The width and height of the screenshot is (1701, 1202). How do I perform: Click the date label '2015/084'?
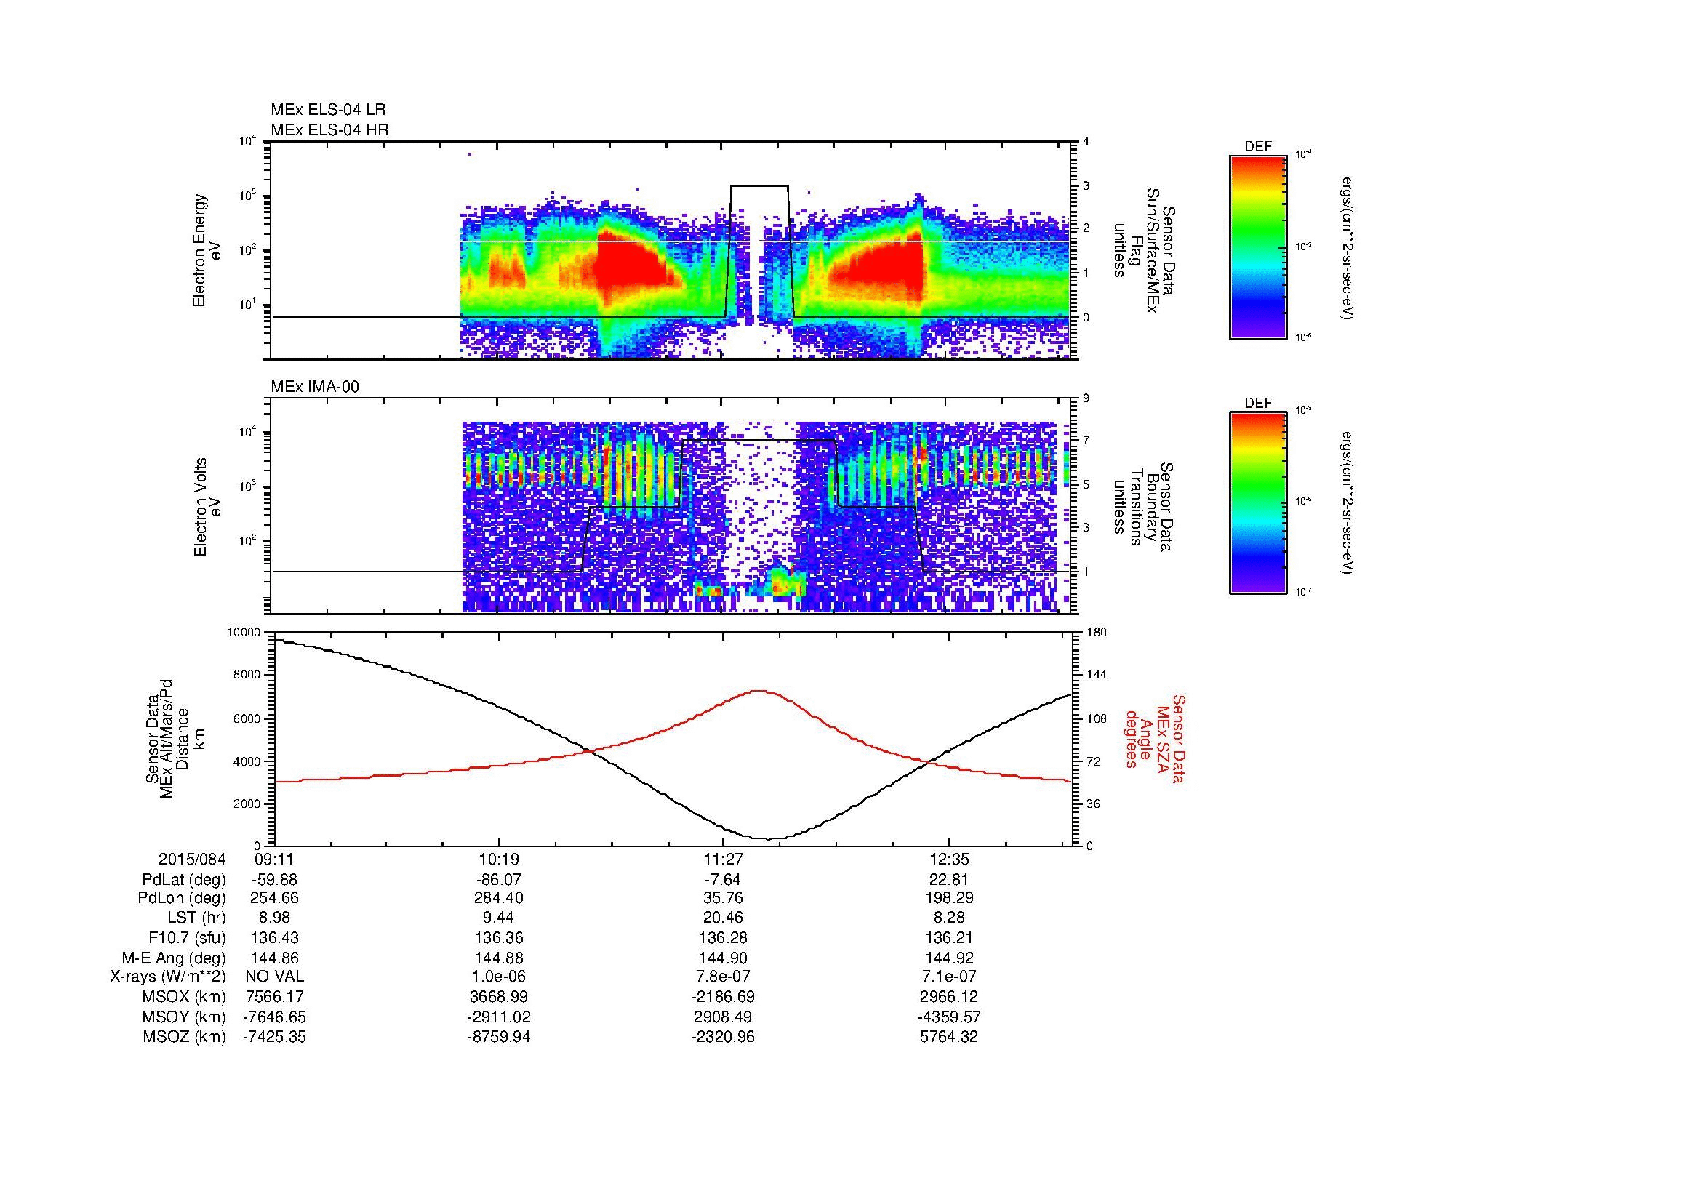(192, 860)
